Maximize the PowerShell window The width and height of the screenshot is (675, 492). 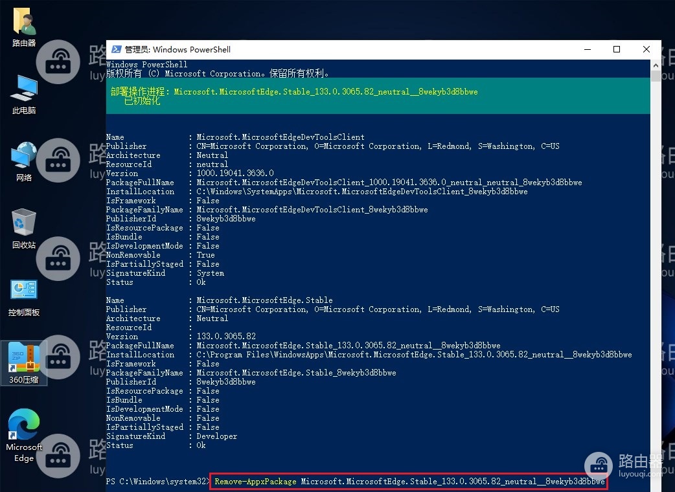tap(617, 49)
